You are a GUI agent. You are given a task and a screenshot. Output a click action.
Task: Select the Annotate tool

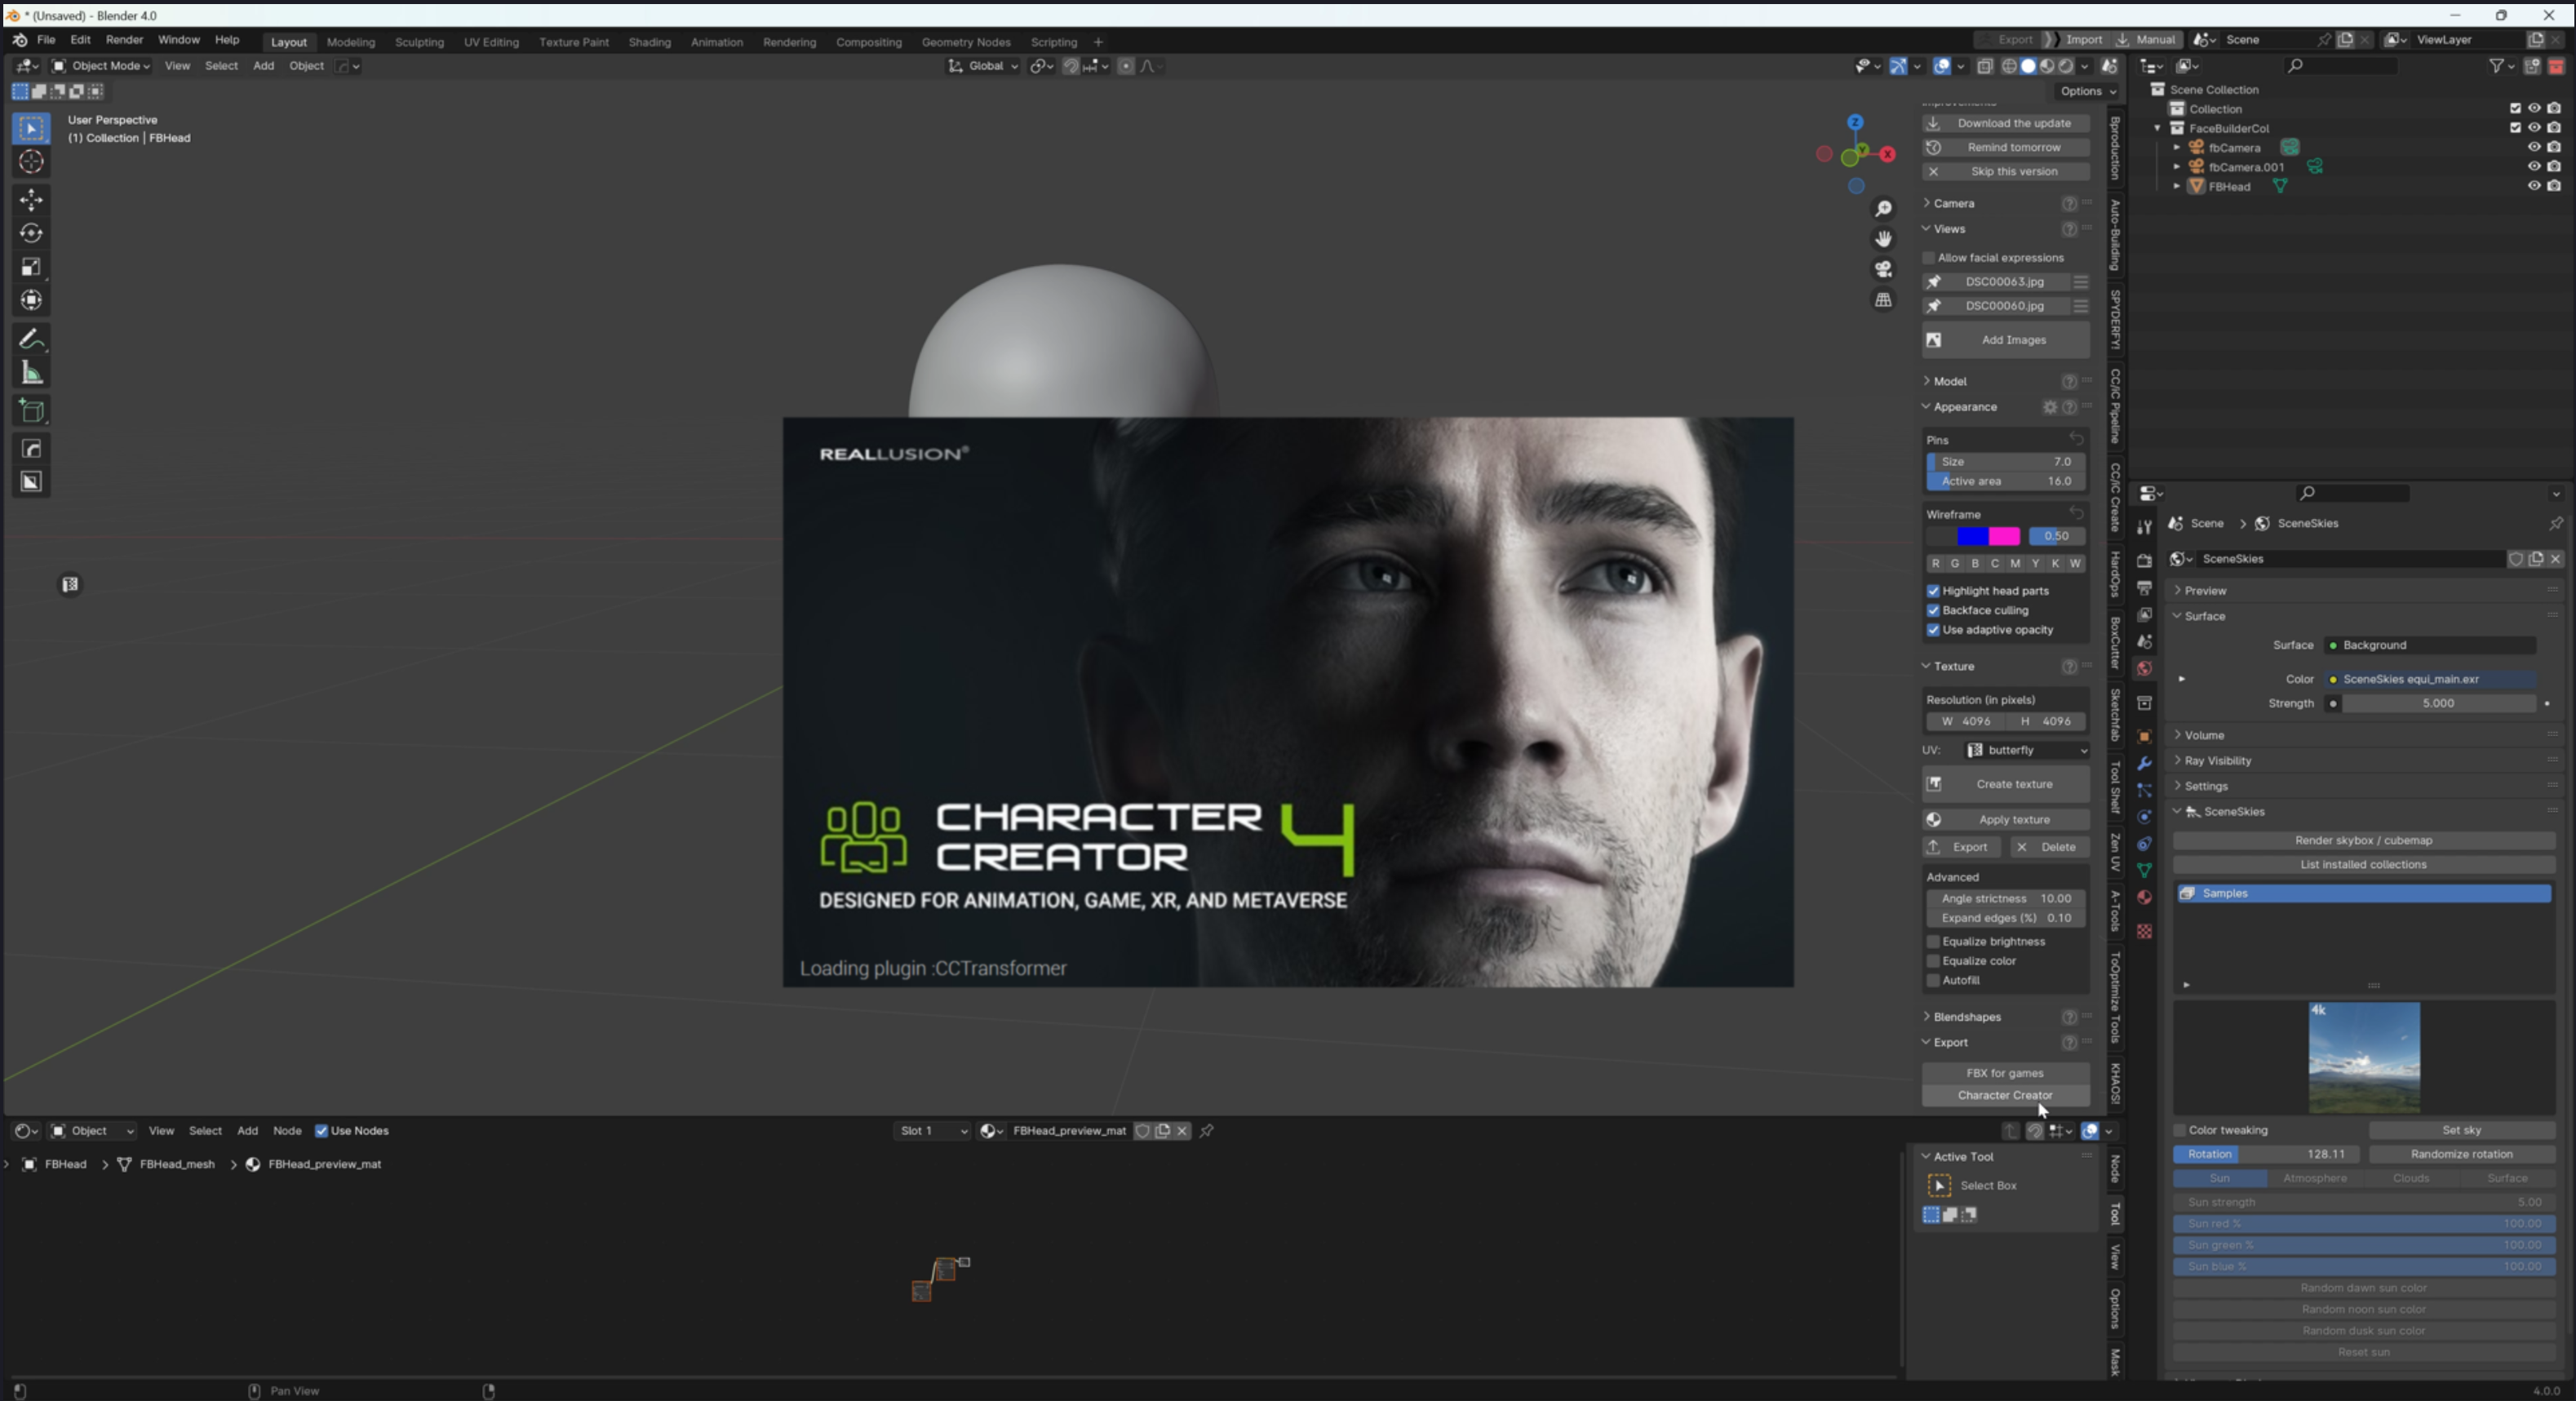pos(31,339)
